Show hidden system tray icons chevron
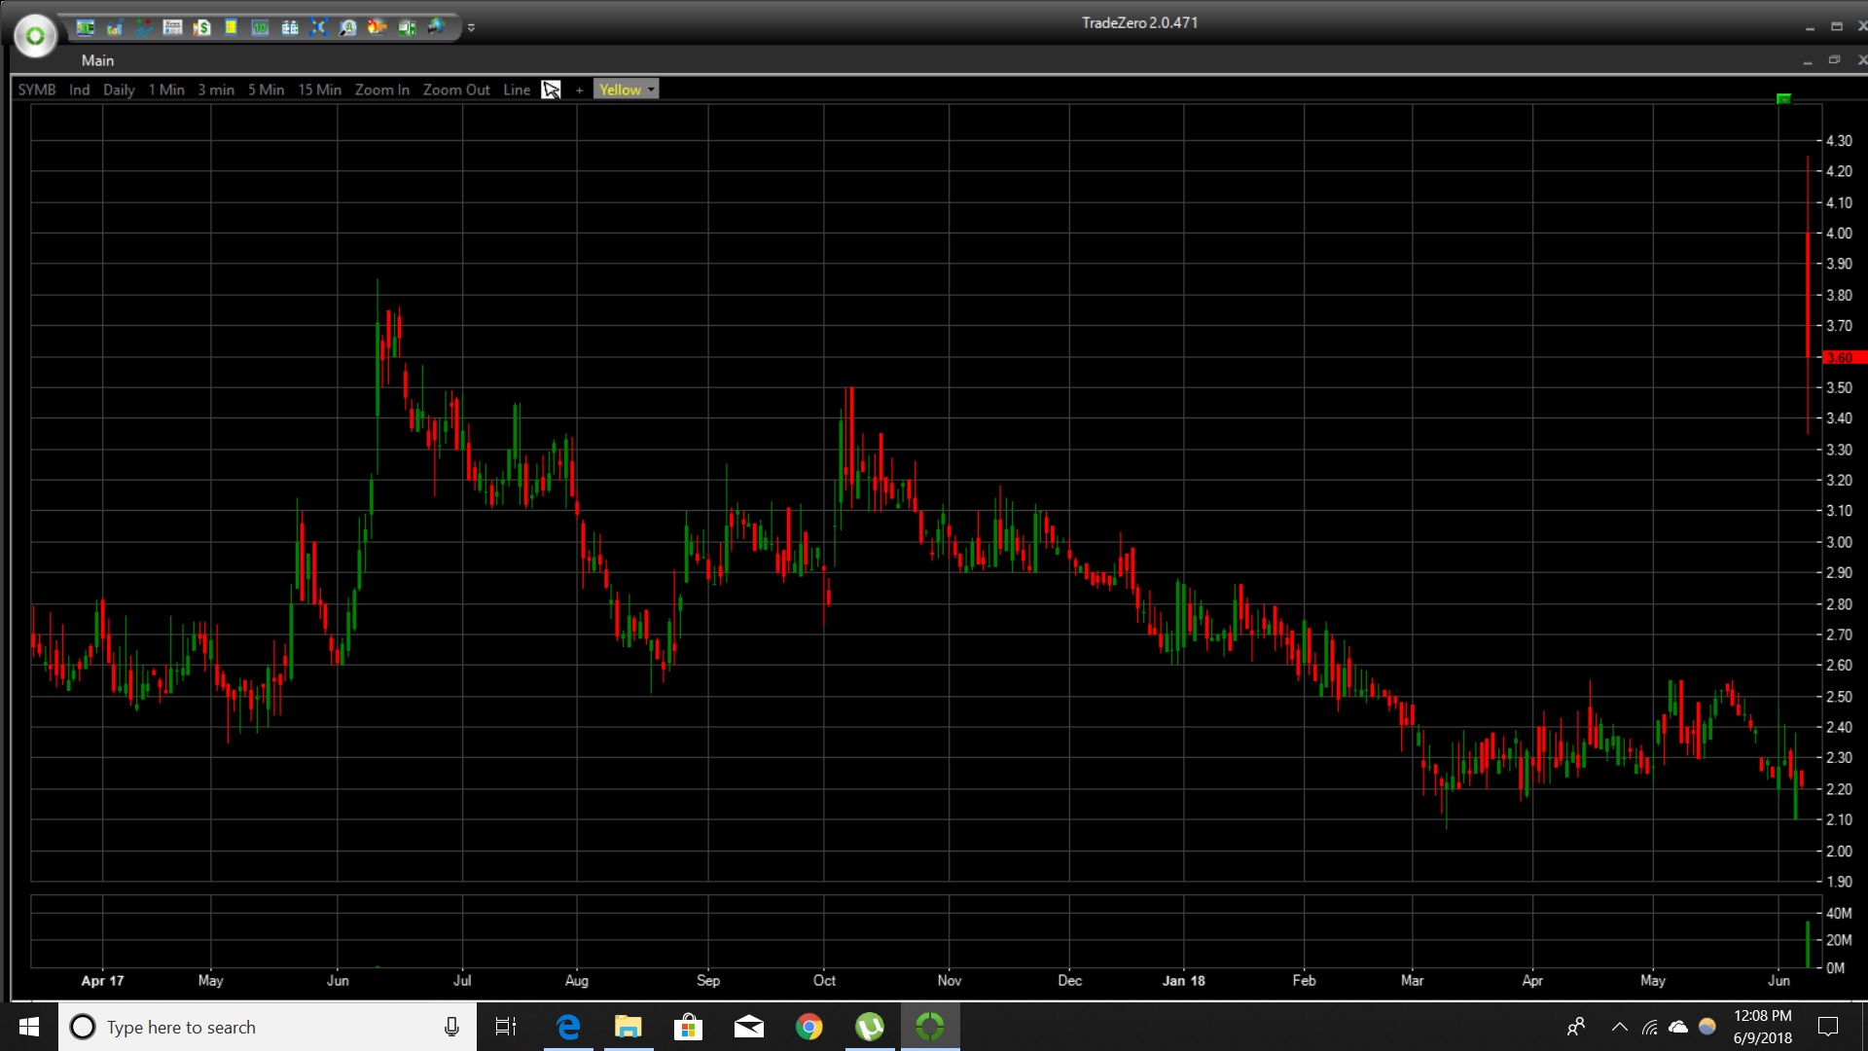This screenshot has width=1868, height=1051. coord(1619,1027)
